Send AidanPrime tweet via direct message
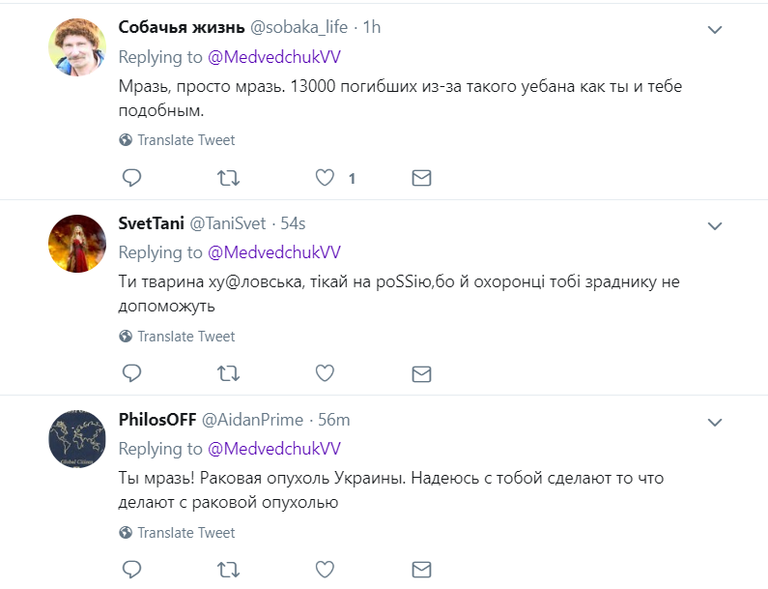 pyautogui.click(x=421, y=569)
